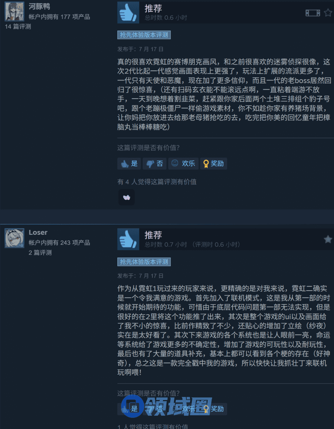Vote 否 (no) on 河豚鸭's review
The height and width of the screenshot is (429, 334).
coord(154,164)
